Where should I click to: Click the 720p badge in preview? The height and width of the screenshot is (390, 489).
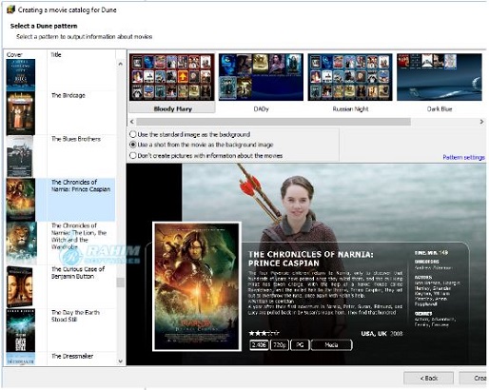pyautogui.click(x=280, y=344)
